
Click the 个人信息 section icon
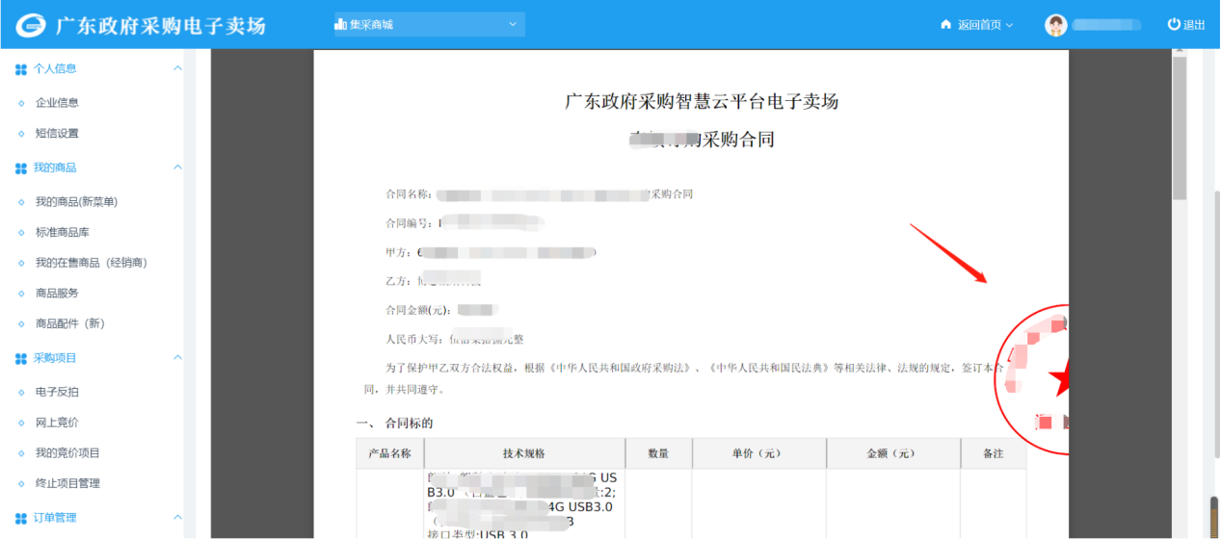click(21, 69)
